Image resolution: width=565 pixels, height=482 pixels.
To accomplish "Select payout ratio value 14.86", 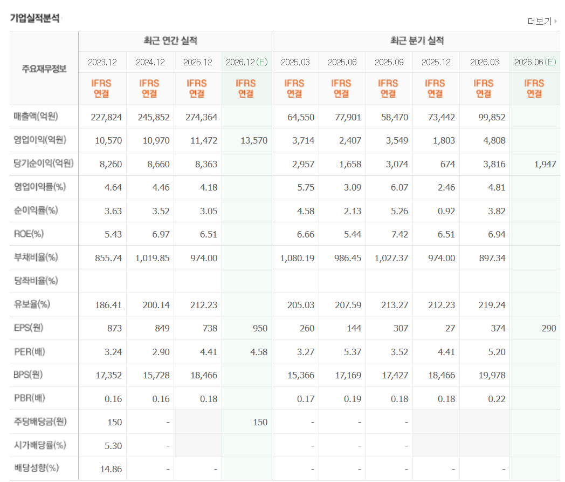I will point(111,469).
